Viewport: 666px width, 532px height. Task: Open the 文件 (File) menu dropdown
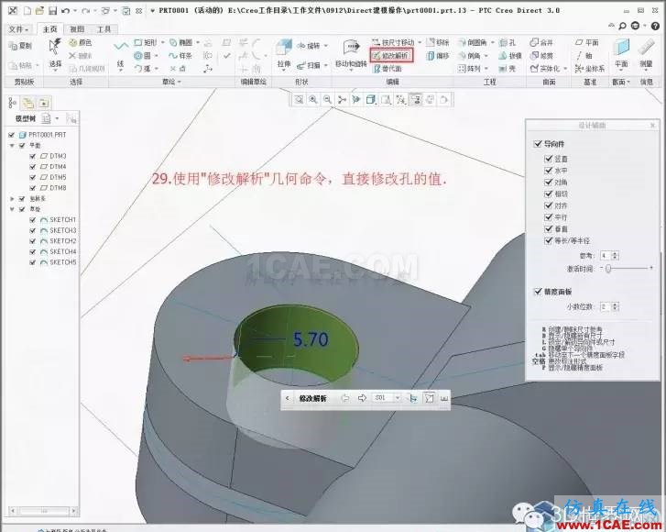[19, 29]
